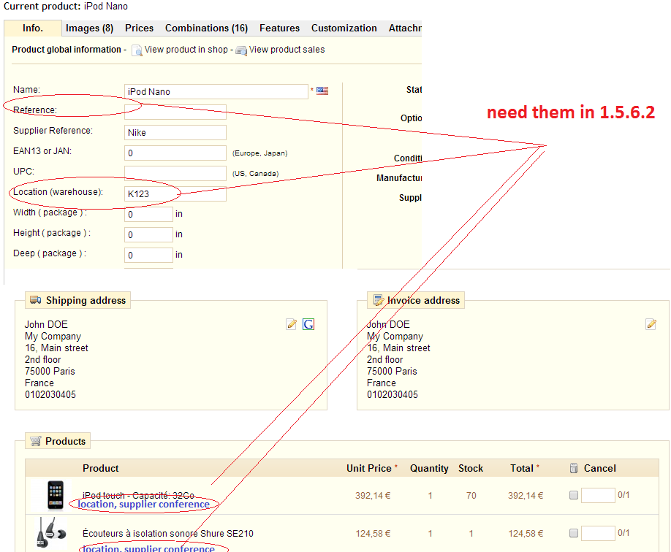Click the Product column header

(x=101, y=468)
